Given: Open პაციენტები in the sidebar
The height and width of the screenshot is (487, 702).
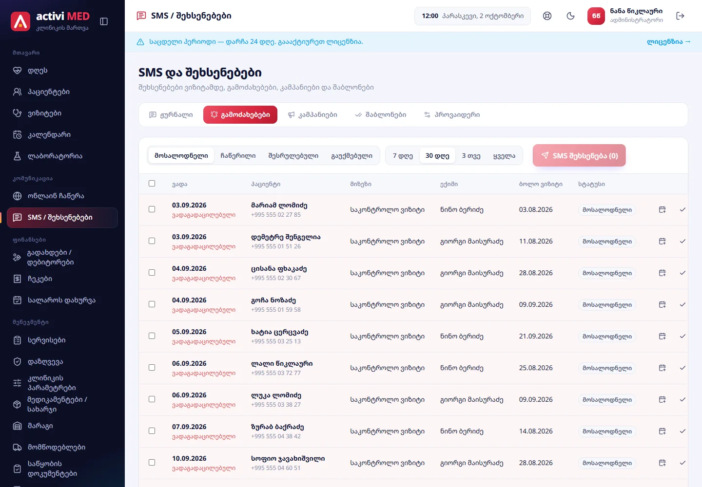Looking at the screenshot, I should point(62,92).
